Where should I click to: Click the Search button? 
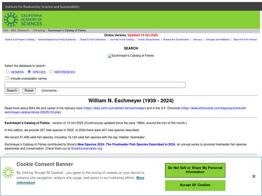[12, 90]
